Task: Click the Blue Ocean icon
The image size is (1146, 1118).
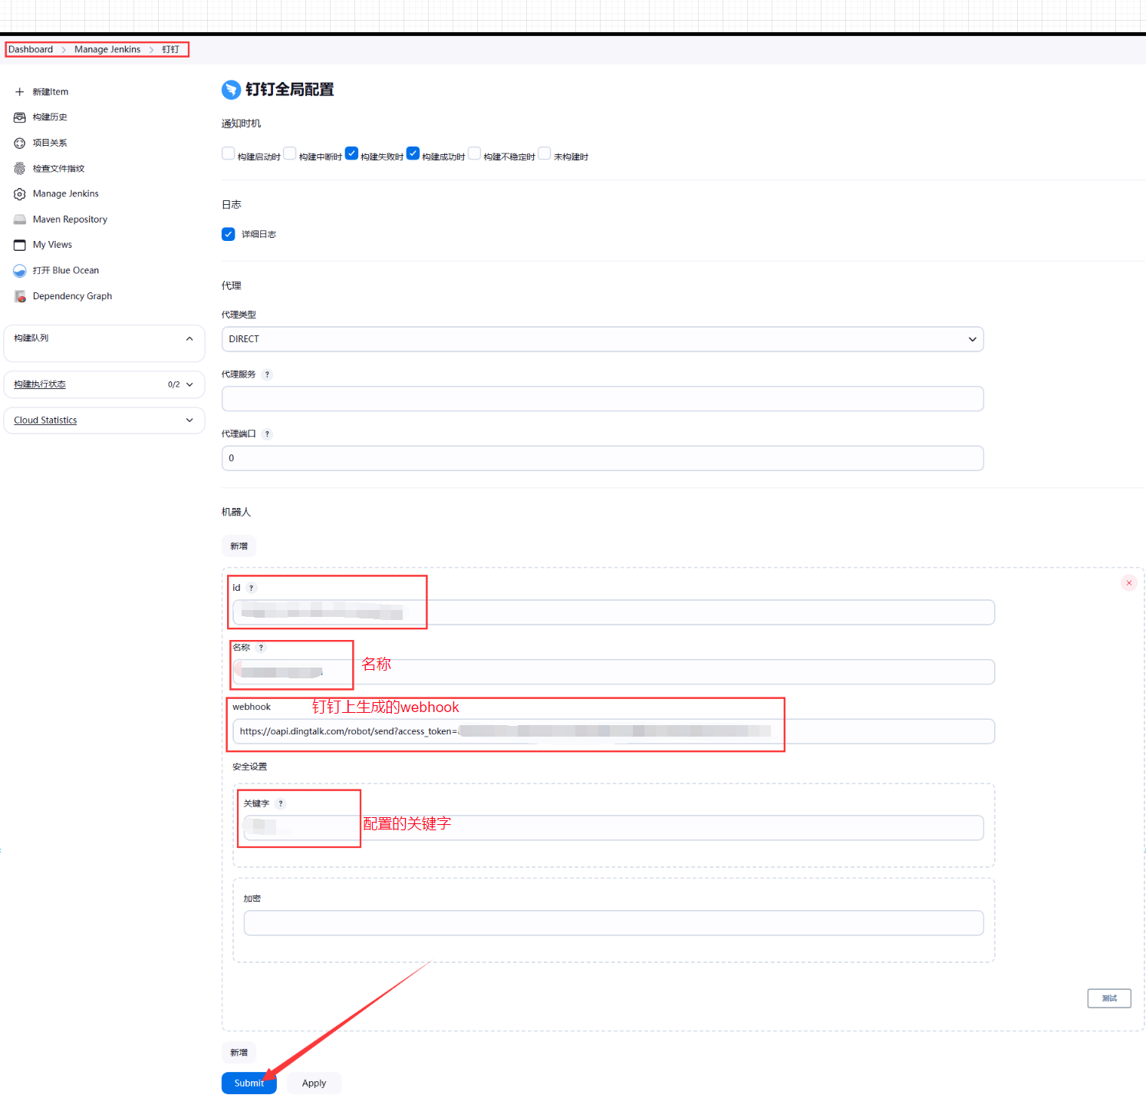Action: point(20,271)
